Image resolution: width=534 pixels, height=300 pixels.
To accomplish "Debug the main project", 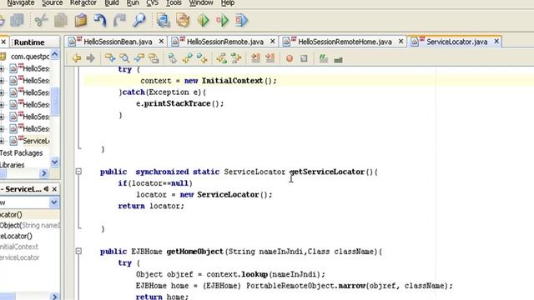I will [222, 20].
